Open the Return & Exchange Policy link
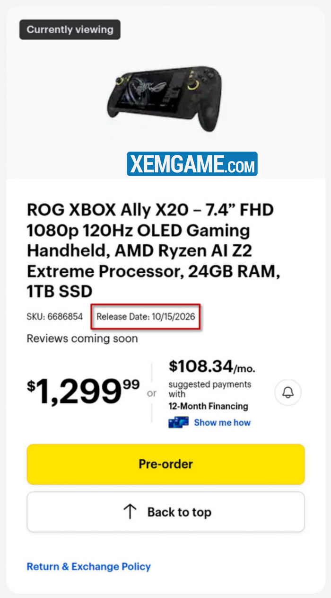The height and width of the screenshot is (598, 331). point(88,566)
